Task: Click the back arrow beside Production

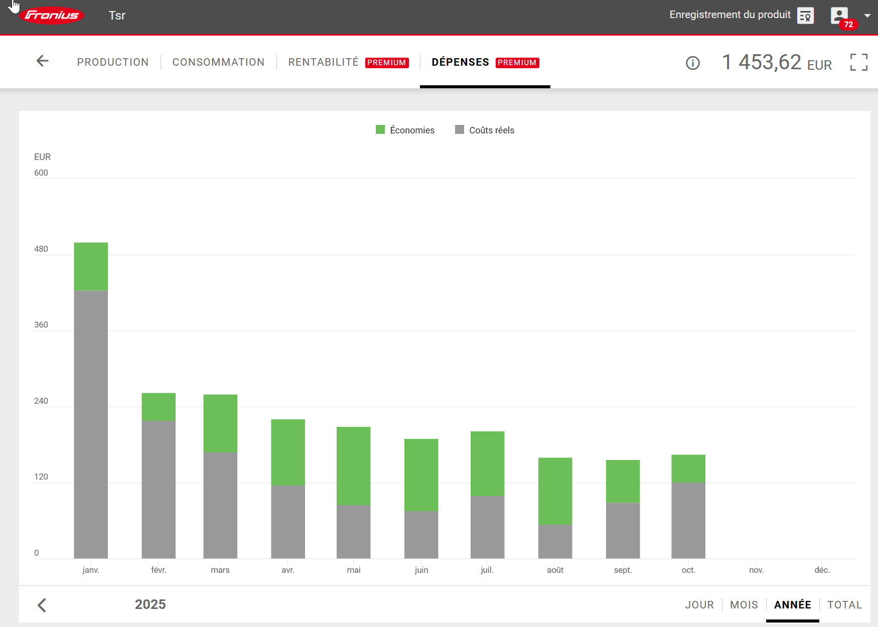Action: [x=43, y=61]
